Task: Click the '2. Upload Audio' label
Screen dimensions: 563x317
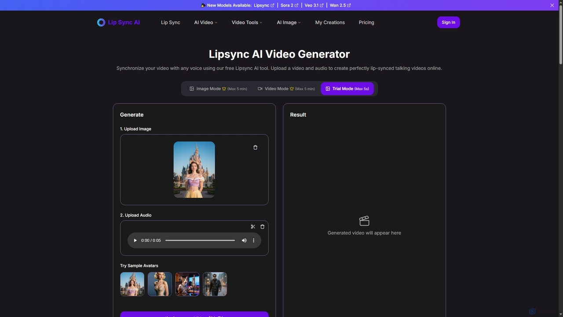Action: coord(135,215)
